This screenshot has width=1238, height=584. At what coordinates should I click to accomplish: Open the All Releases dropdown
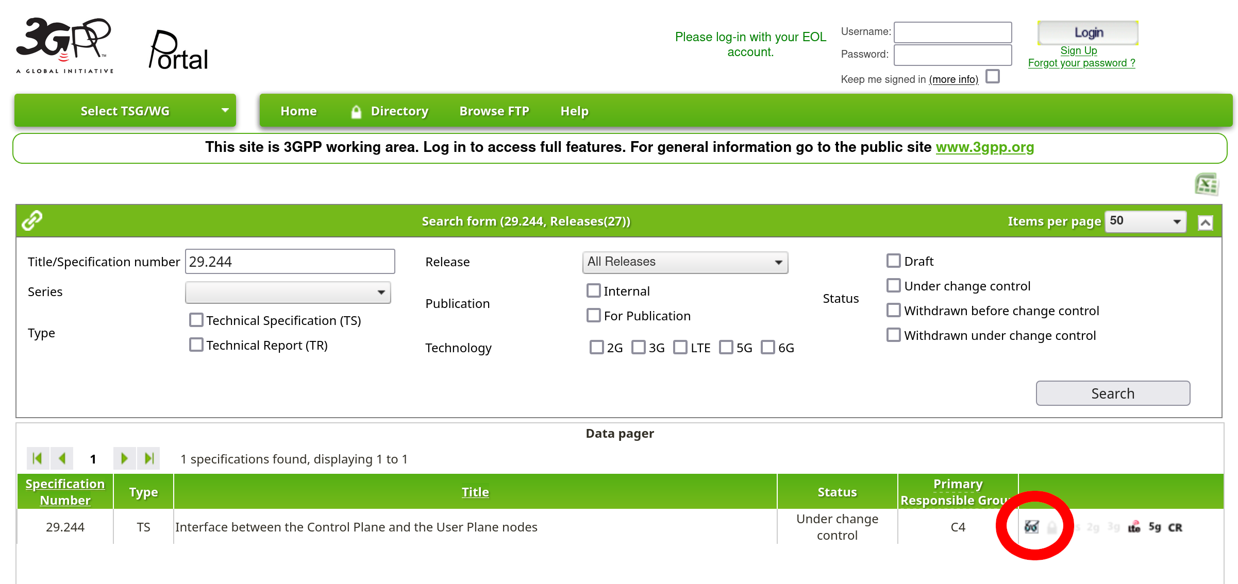684,262
